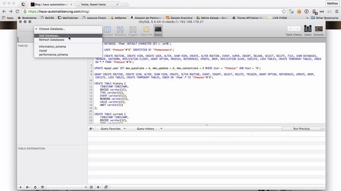Open the table list gear menu

(x=28, y=187)
